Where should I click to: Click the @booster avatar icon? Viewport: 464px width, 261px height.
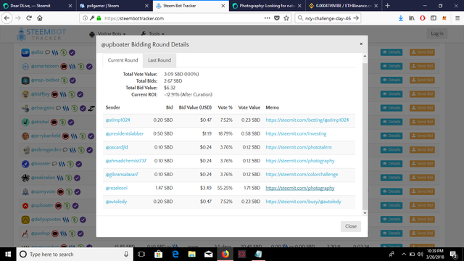[25, 164]
